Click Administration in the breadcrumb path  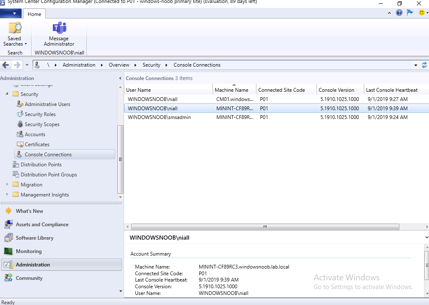coord(79,65)
